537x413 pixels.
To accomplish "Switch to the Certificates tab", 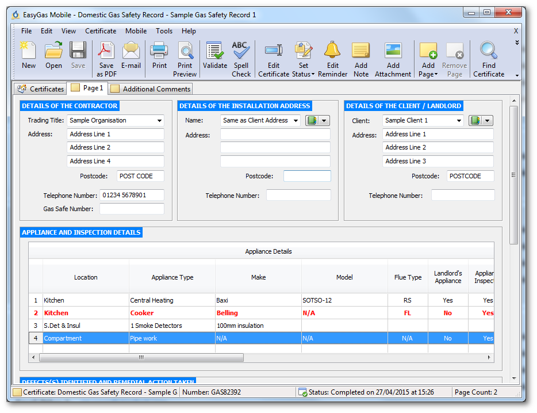I will coord(40,89).
